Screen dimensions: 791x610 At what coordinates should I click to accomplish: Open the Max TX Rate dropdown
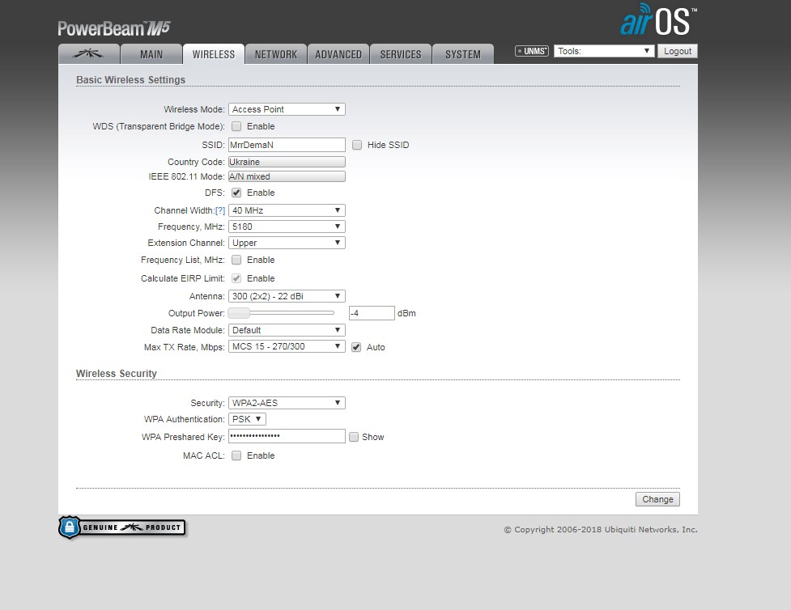pos(287,346)
